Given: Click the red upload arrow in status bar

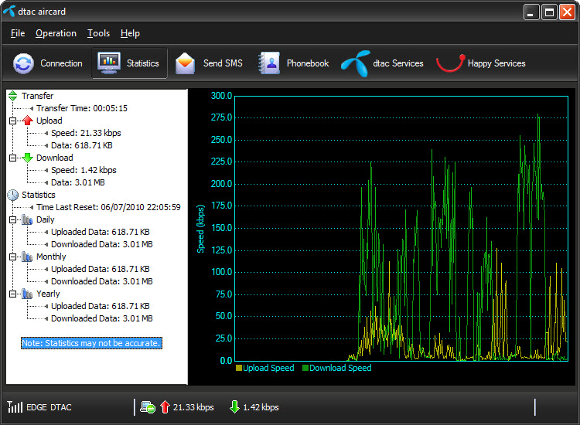Looking at the screenshot, I should coord(165,407).
